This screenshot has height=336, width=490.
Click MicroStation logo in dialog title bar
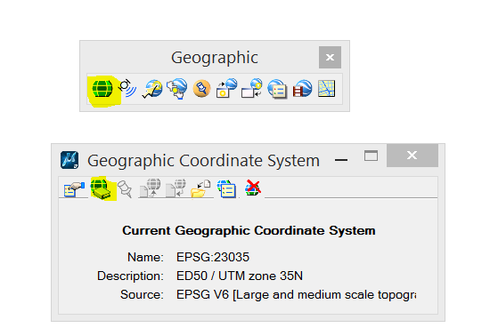point(69,160)
